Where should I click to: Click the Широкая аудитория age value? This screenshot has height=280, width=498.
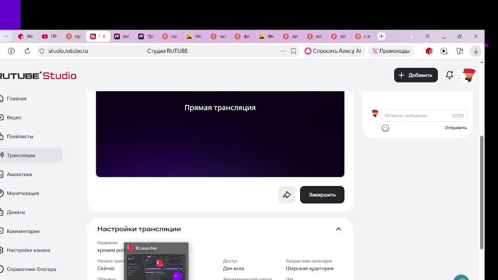coord(310,268)
